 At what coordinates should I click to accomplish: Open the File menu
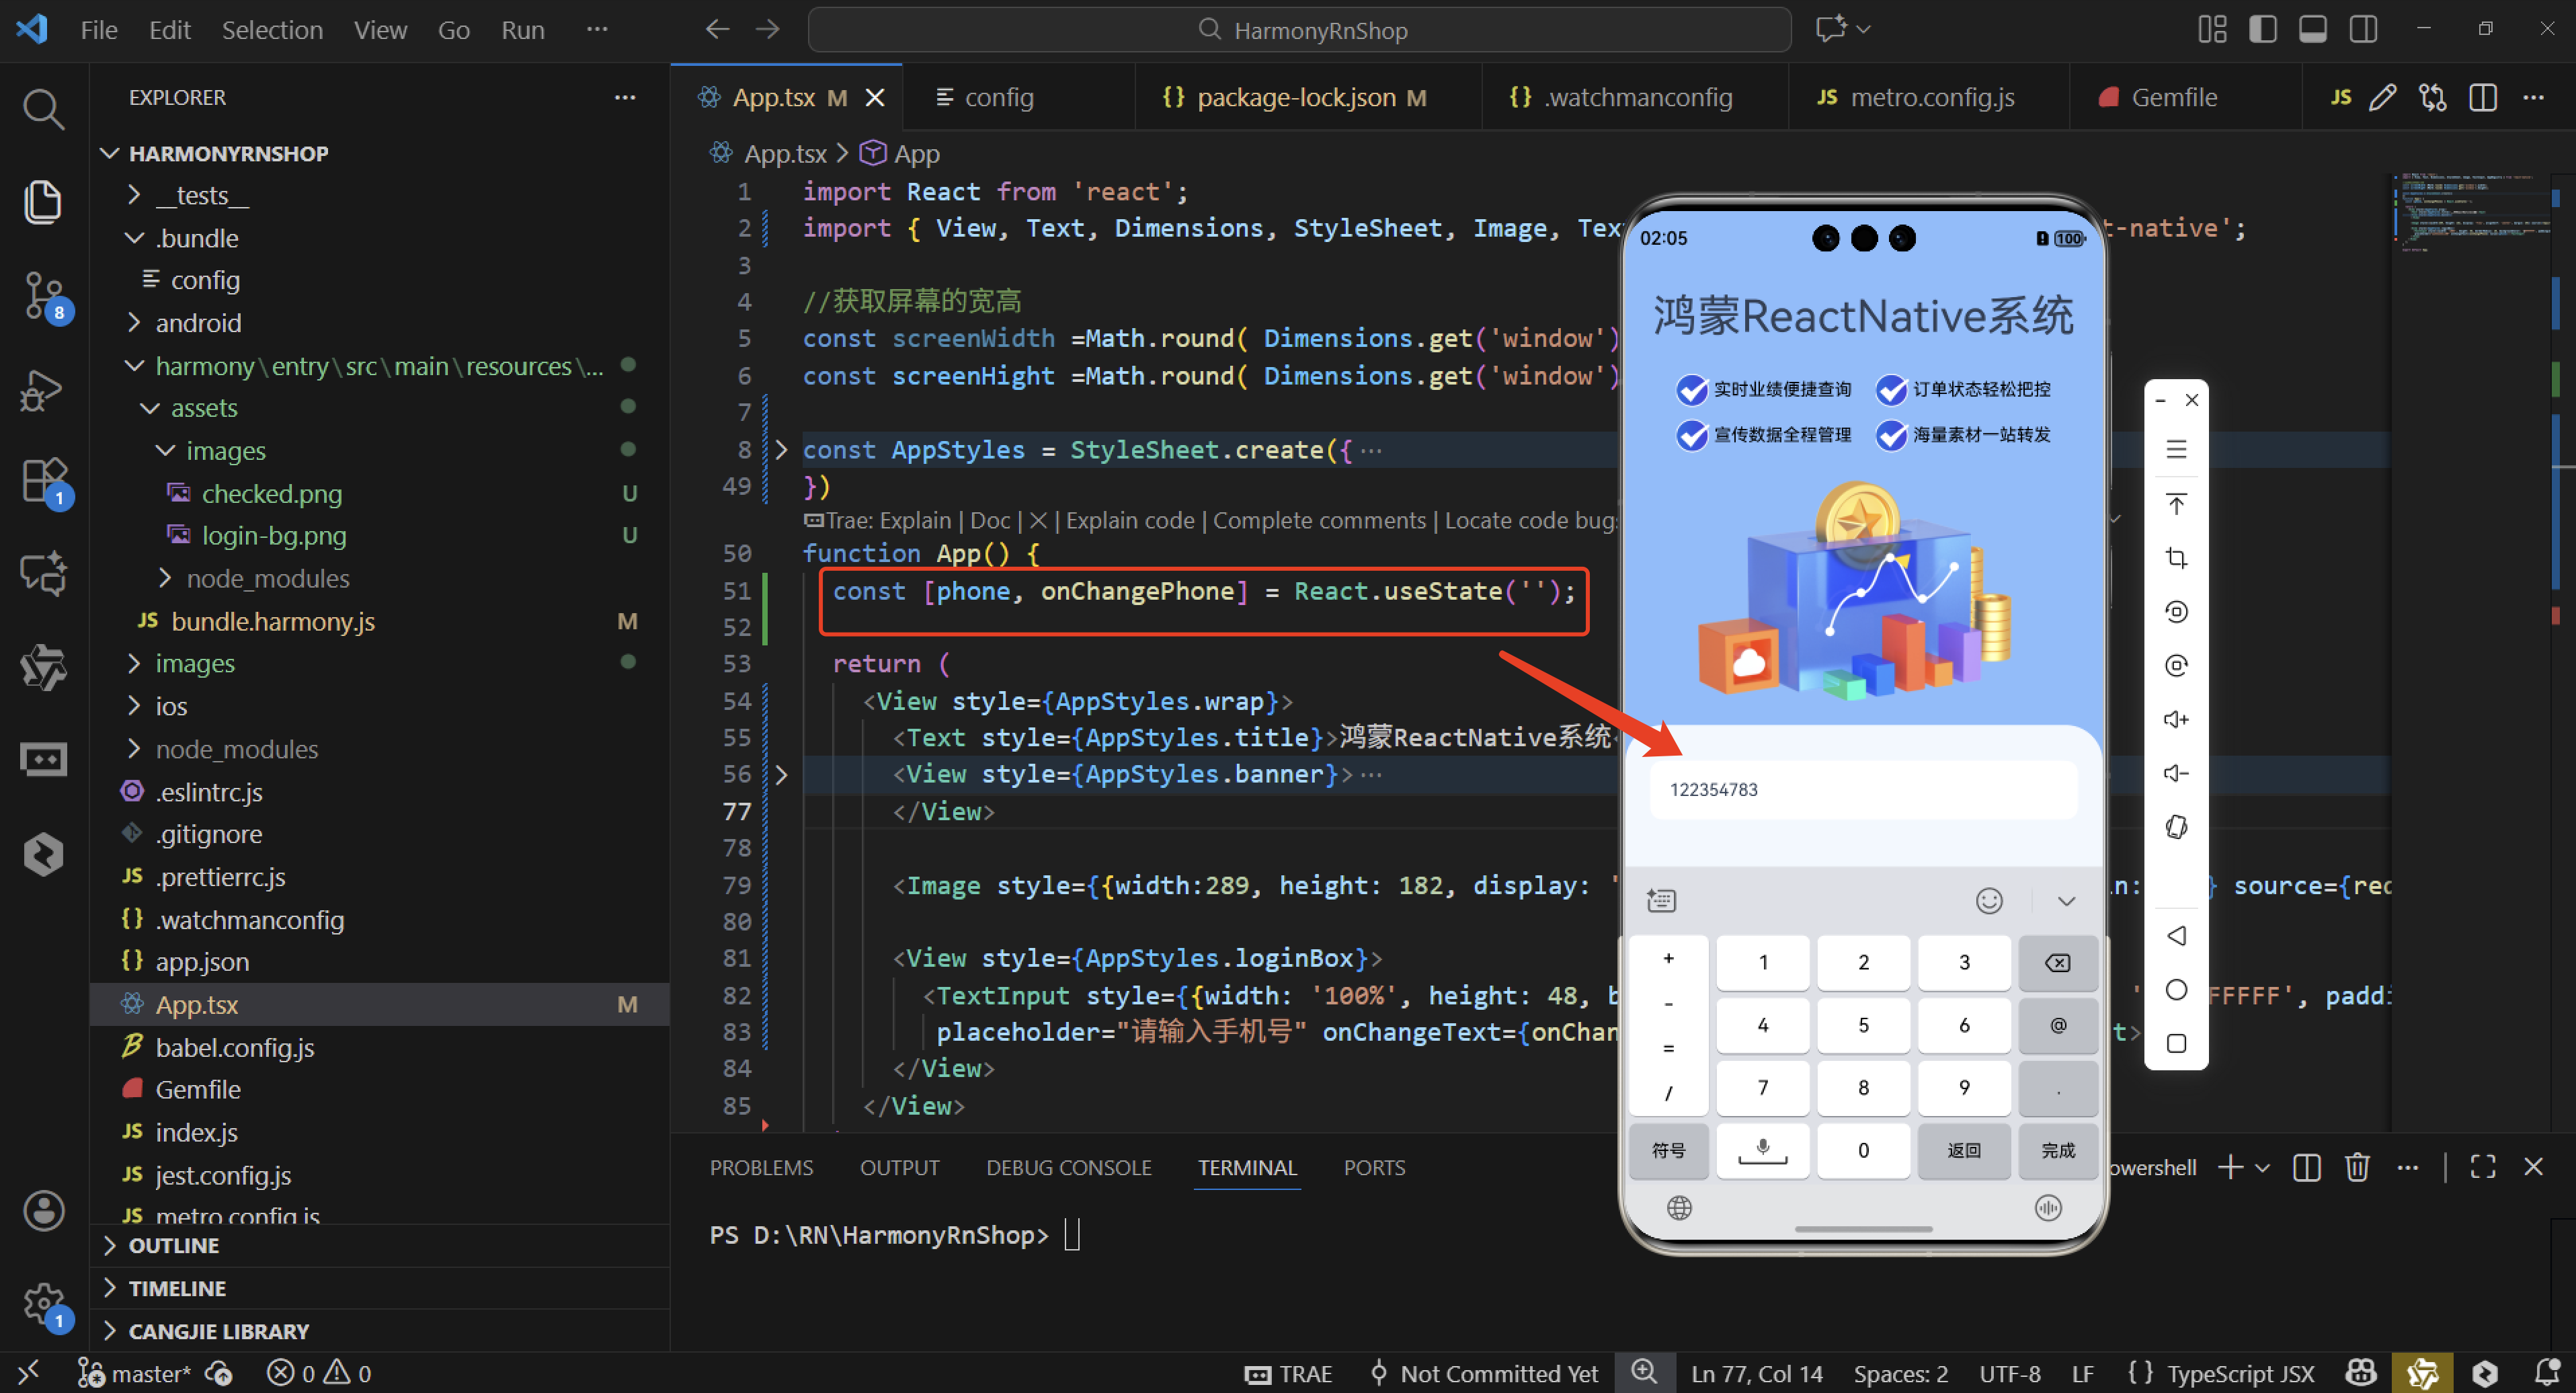point(99,30)
